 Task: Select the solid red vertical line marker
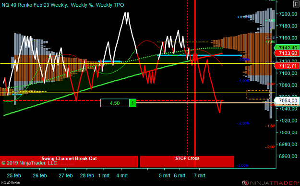(195, 84)
